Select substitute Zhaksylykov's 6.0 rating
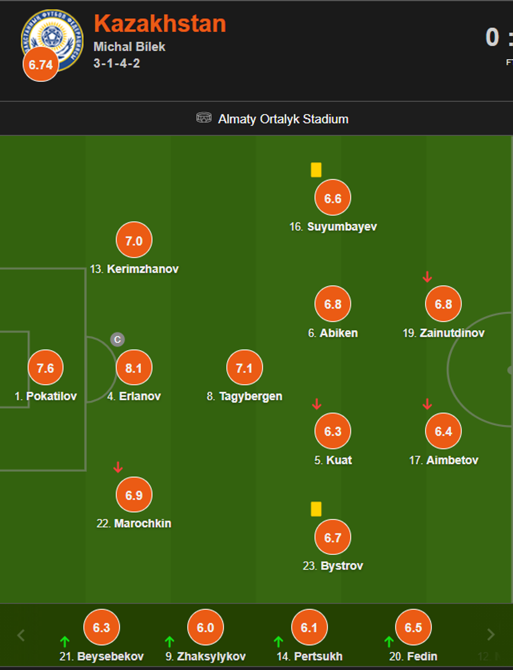The height and width of the screenshot is (670, 513). point(205,627)
